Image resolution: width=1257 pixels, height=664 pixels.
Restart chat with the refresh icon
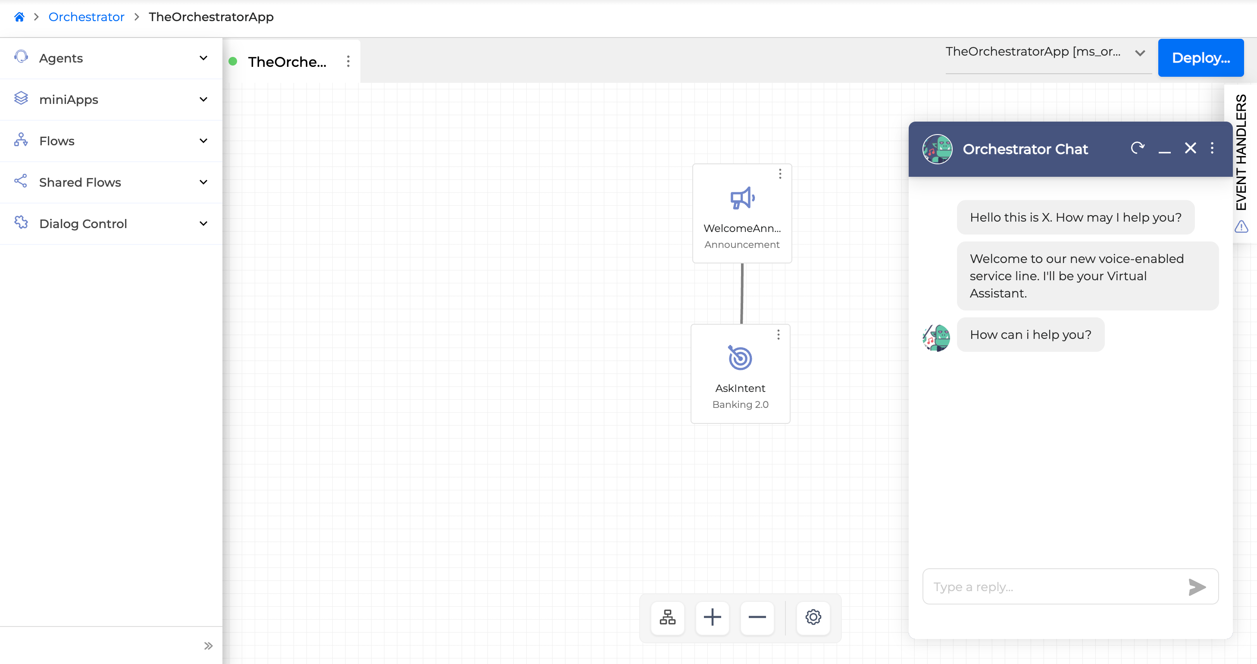pyautogui.click(x=1138, y=148)
